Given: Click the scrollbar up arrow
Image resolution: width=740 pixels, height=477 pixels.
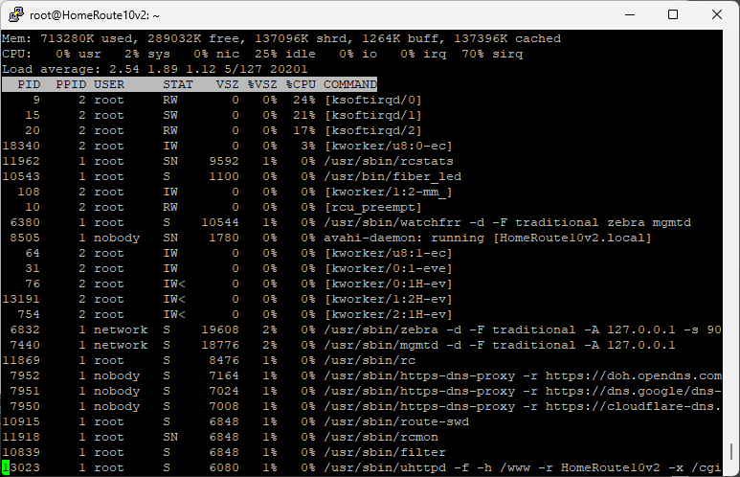Looking at the screenshot, I should click(731, 38).
